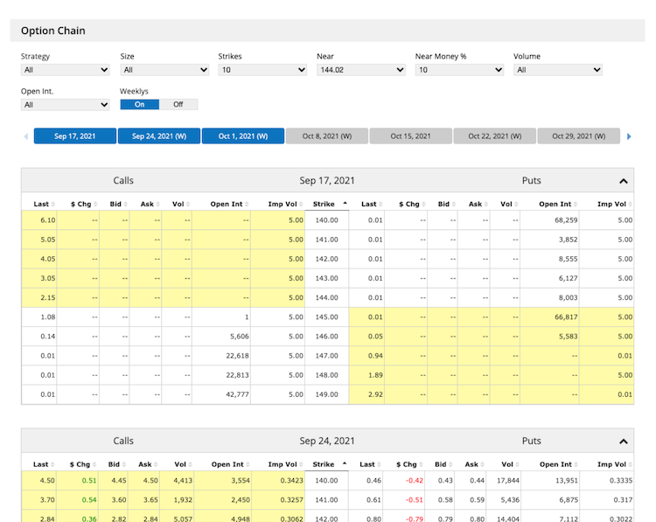
Task: Sort Sep 17 table by Strike column
Action: point(326,204)
